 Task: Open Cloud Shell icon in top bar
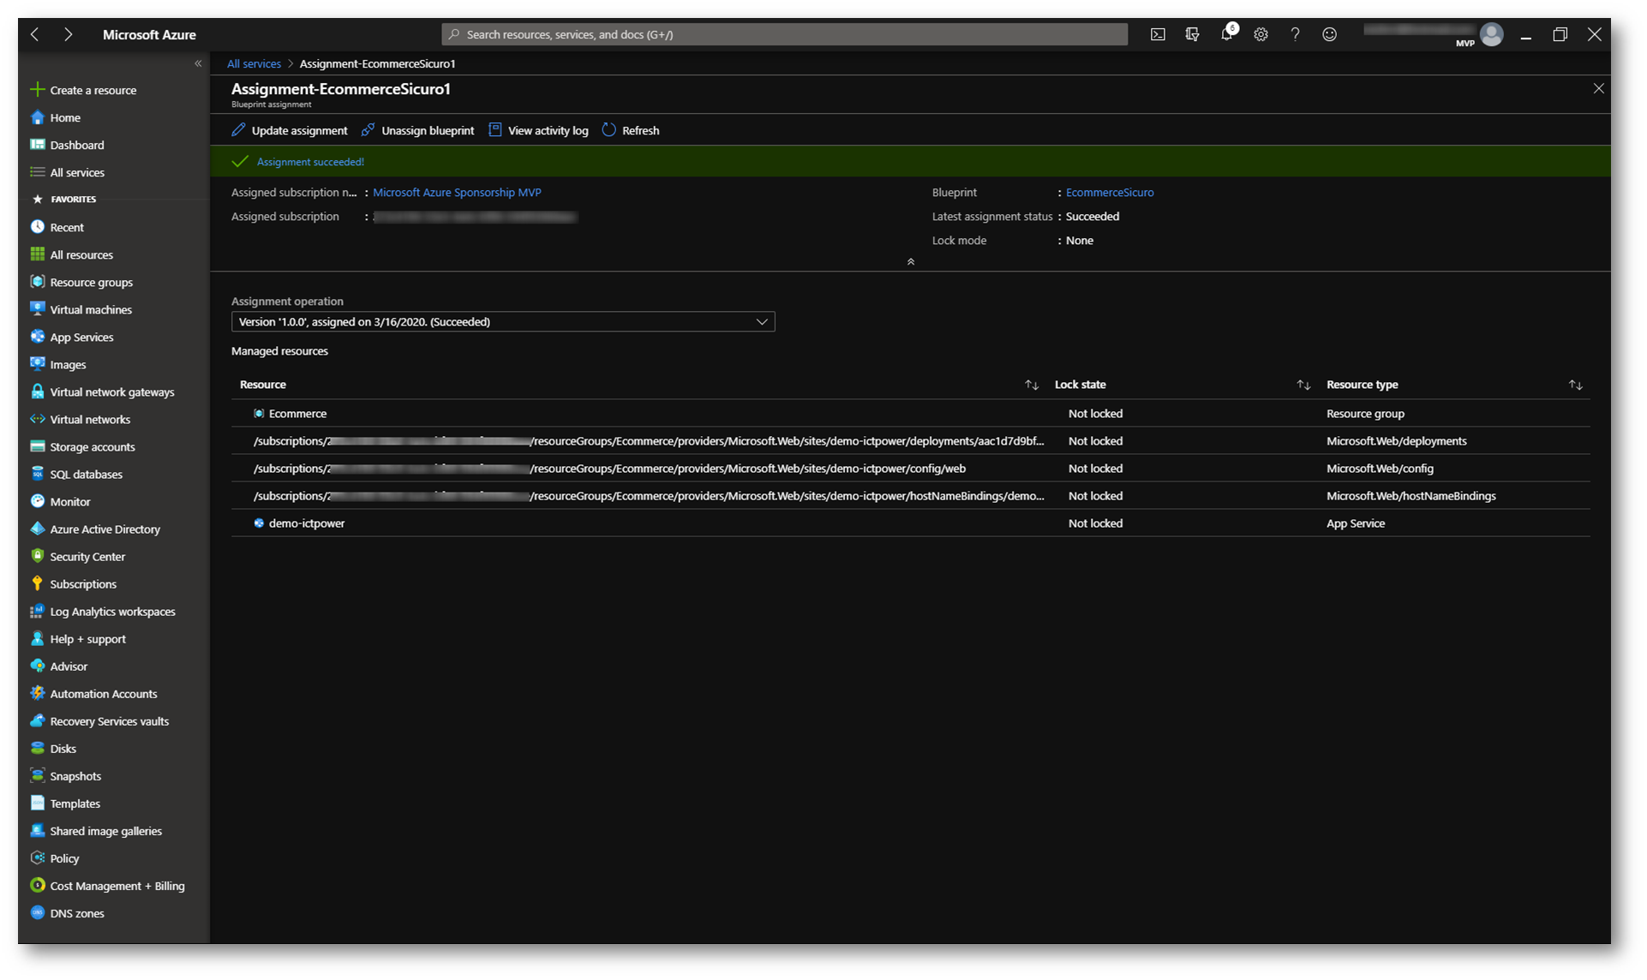click(1158, 34)
